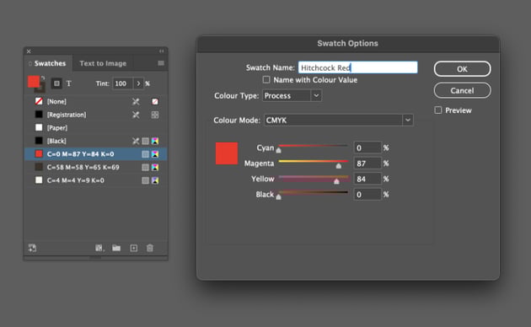Select formatting affects container icon
Viewport: 531px width, 327px height.
(x=56, y=83)
